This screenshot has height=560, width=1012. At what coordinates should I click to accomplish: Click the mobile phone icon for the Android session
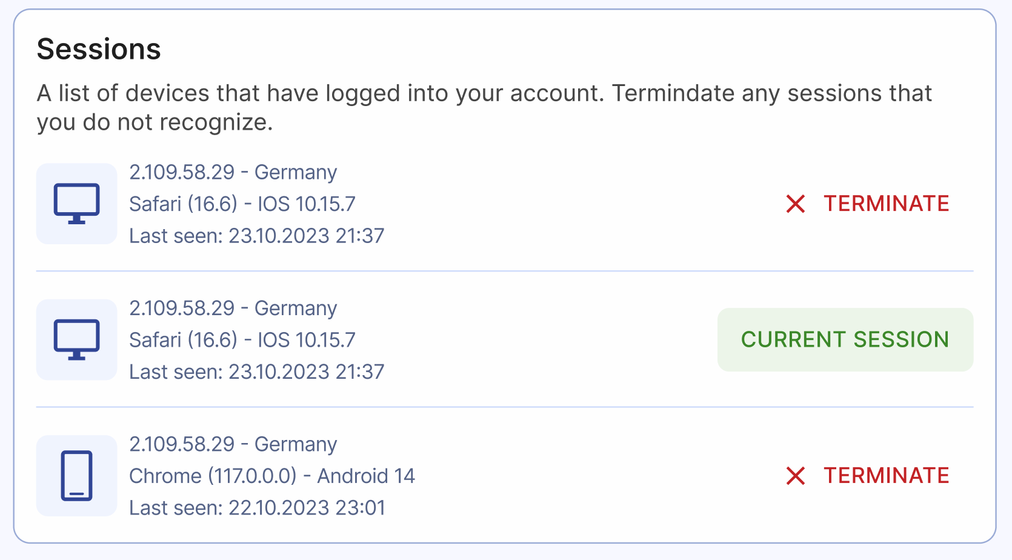[76, 476]
